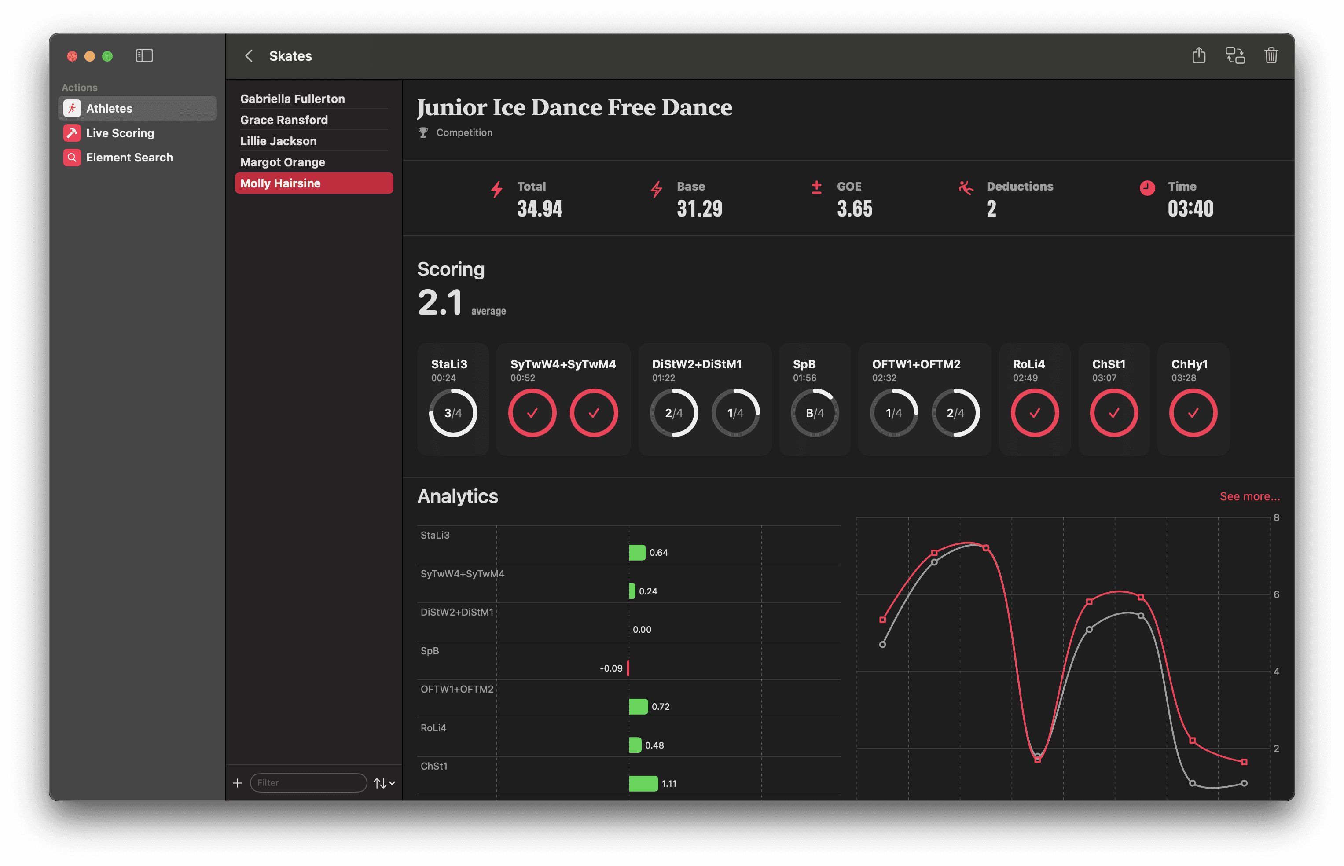Go back using the chevron arrow
The width and height of the screenshot is (1344, 866).
point(249,56)
